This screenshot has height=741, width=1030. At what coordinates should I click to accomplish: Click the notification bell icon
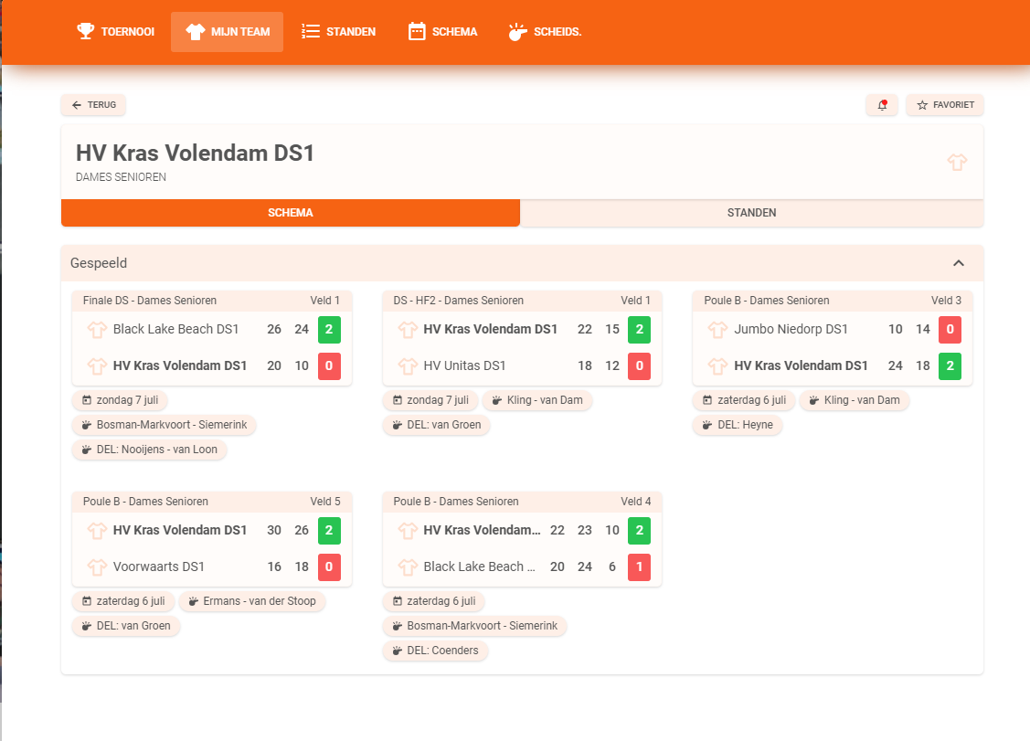tap(882, 105)
